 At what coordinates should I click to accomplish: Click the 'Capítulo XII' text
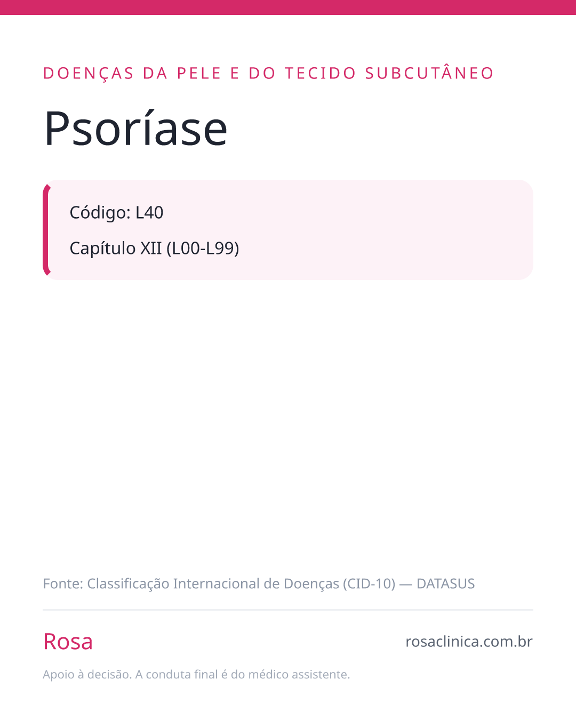point(116,249)
